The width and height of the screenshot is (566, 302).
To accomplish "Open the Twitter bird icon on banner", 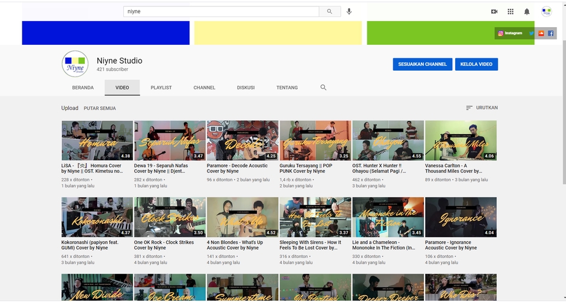I will [531, 33].
